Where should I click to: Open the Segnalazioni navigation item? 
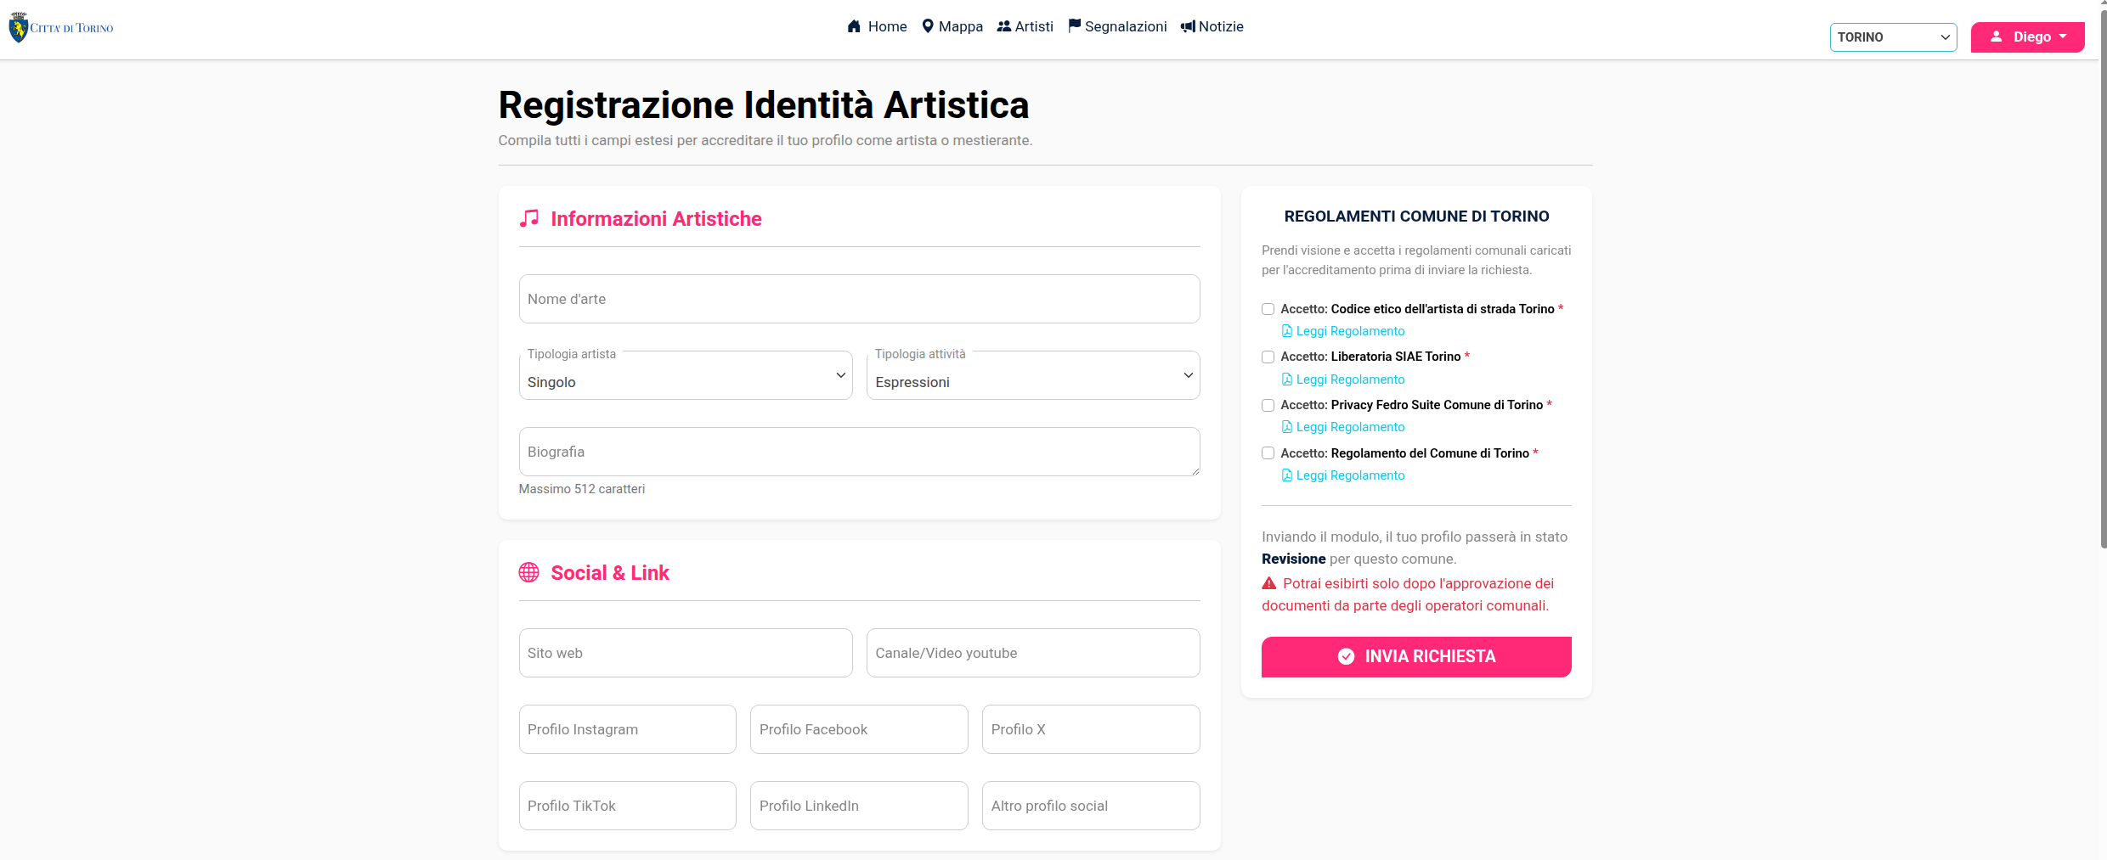[x=1117, y=26]
